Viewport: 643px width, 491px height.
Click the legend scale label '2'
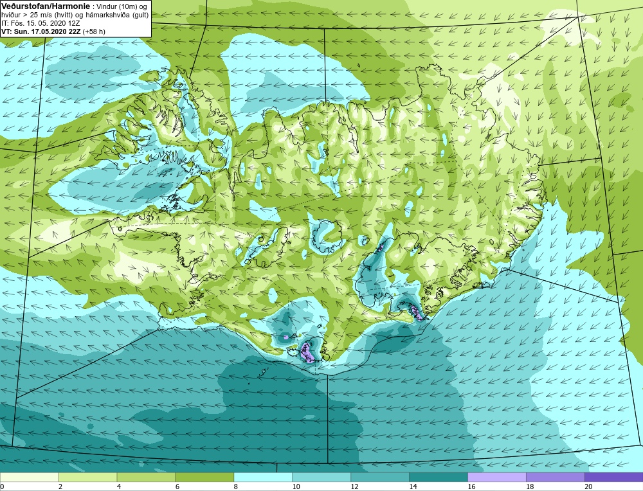click(x=60, y=487)
